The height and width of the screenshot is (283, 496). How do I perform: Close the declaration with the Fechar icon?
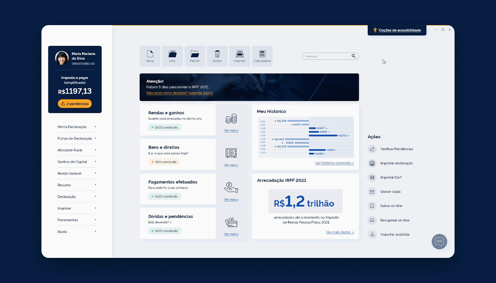point(195,56)
